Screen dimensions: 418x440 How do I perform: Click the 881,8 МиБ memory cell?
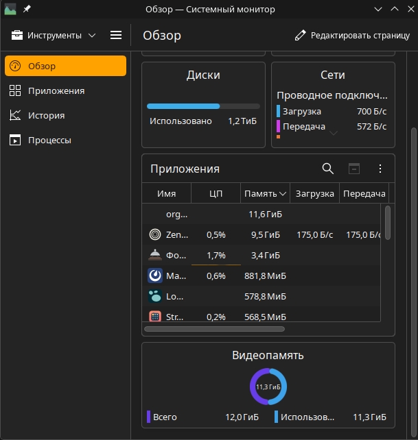[266, 276]
